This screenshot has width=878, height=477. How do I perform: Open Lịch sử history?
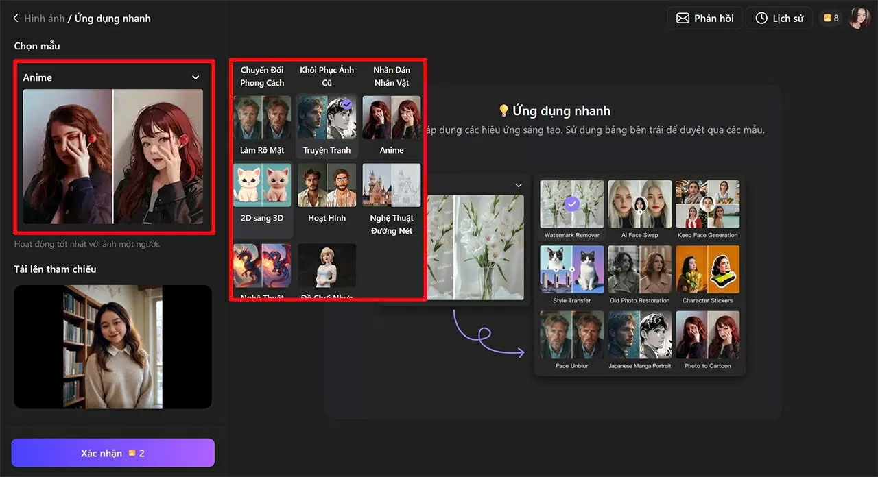click(x=779, y=19)
